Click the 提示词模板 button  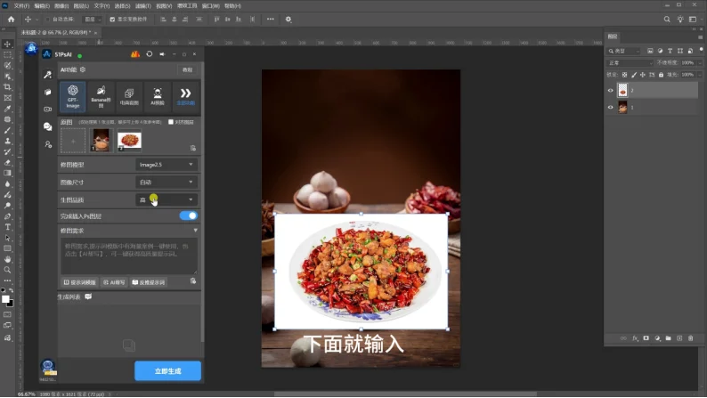click(x=80, y=282)
